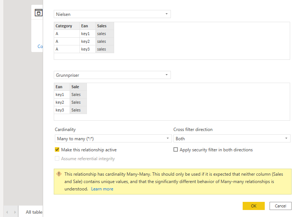
Task: Uncheck Make this relationship active
Action: click(x=57, y=149)
